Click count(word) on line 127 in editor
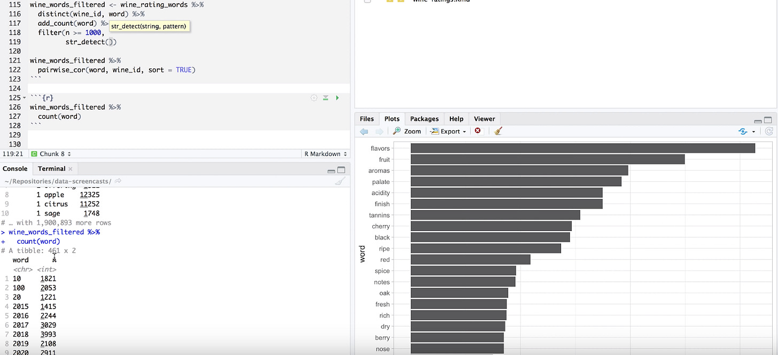The image size is (778, 355). point(59,117)
